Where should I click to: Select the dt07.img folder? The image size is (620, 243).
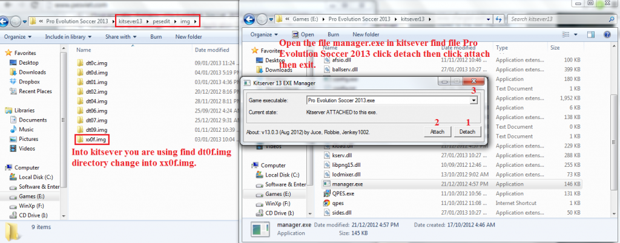[x=92, y=120]
